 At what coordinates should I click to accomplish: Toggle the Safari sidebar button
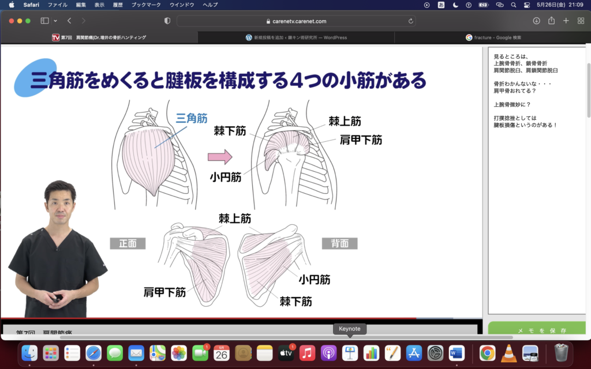click(x=44, y=21)
